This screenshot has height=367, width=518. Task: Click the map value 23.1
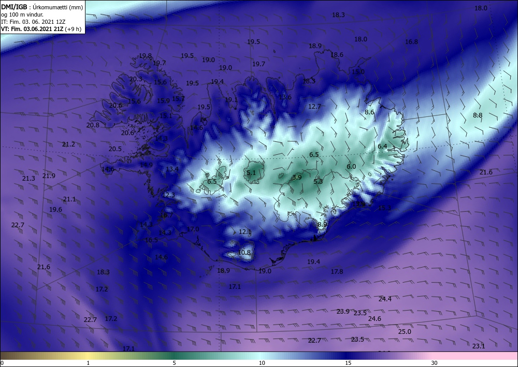[x=479, y=346]
